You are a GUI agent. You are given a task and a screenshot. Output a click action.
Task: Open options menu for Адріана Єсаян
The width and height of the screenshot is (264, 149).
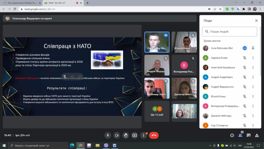(253, 58)
